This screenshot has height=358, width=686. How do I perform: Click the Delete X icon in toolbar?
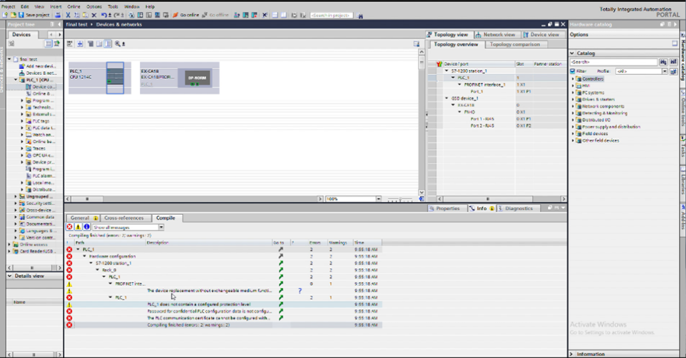[94, 15]
